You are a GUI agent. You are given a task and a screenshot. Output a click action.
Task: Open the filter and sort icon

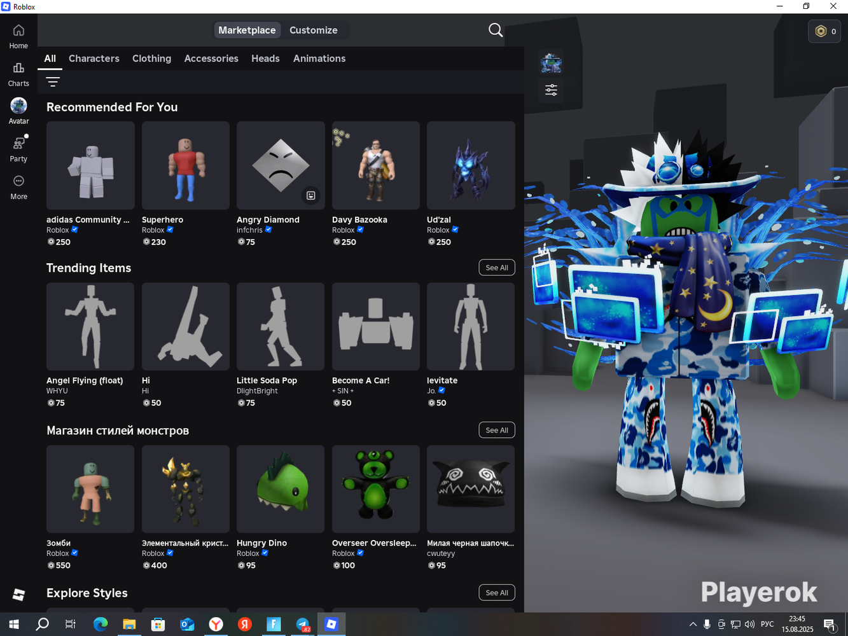(x=53, y=81)
